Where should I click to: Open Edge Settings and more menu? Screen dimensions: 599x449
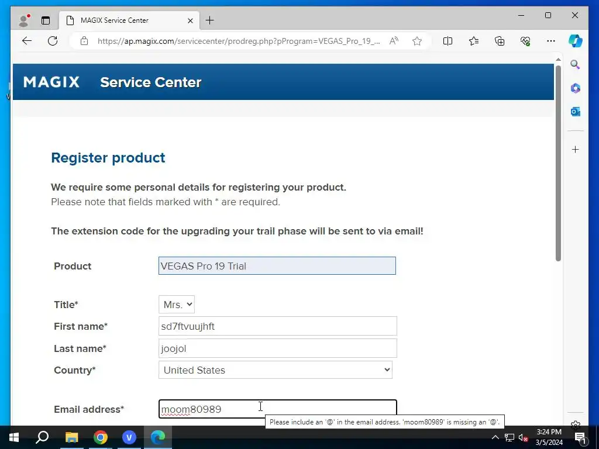(x=551, y=41)
